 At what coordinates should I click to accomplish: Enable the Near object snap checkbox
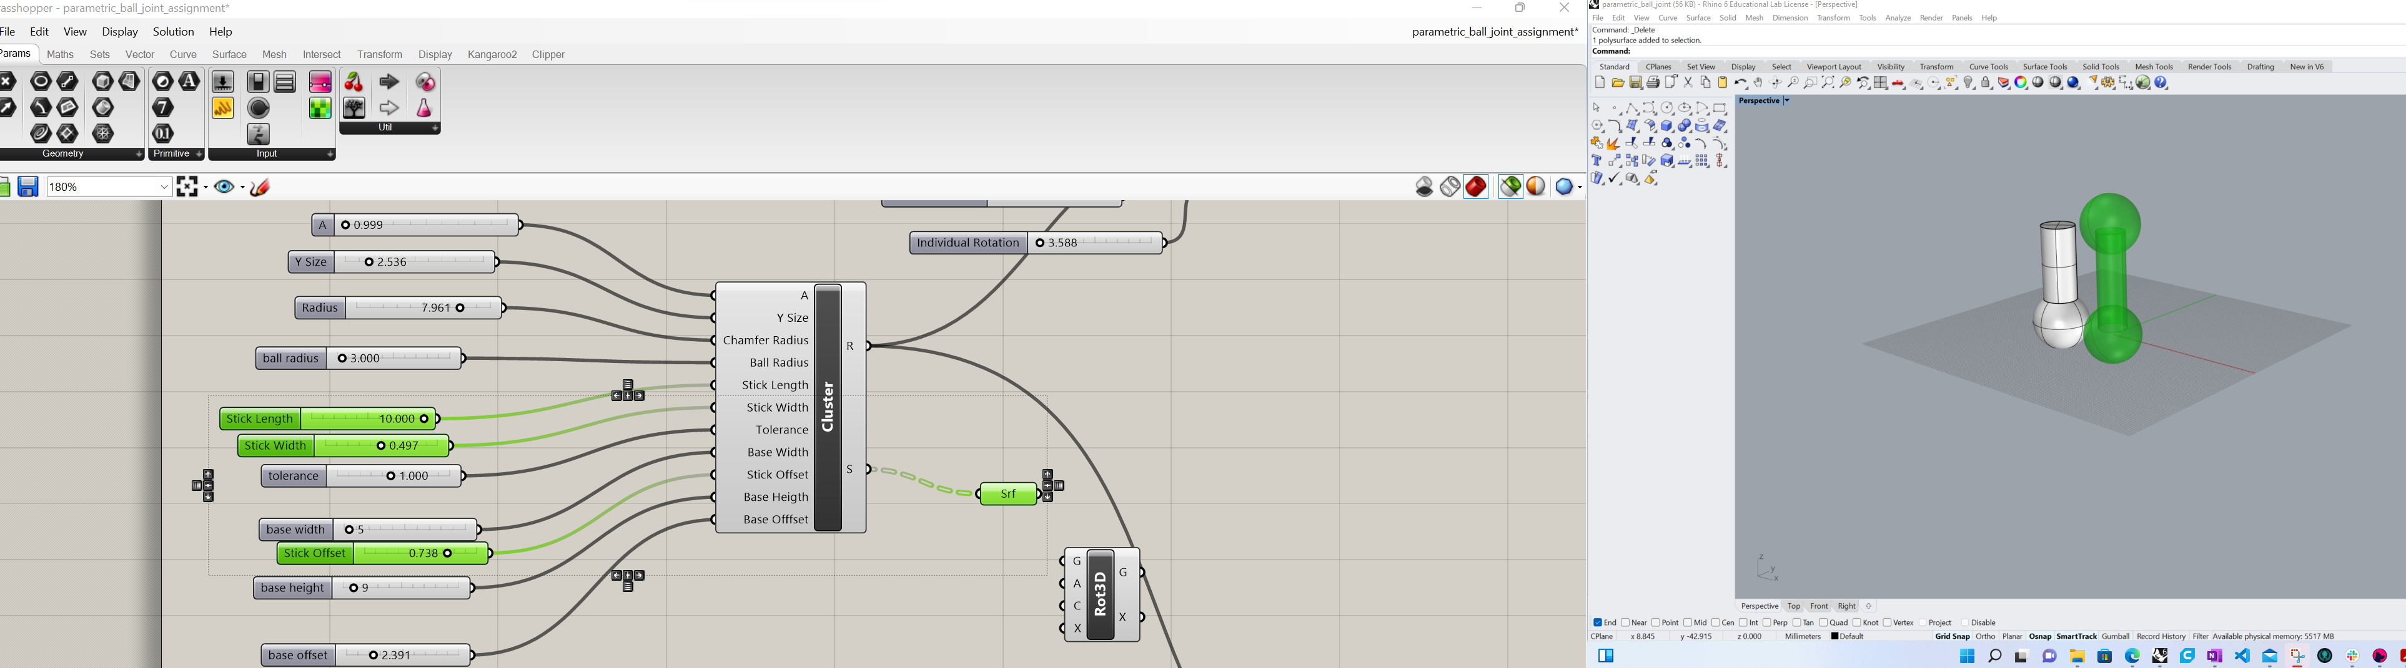coord(1626,622)
